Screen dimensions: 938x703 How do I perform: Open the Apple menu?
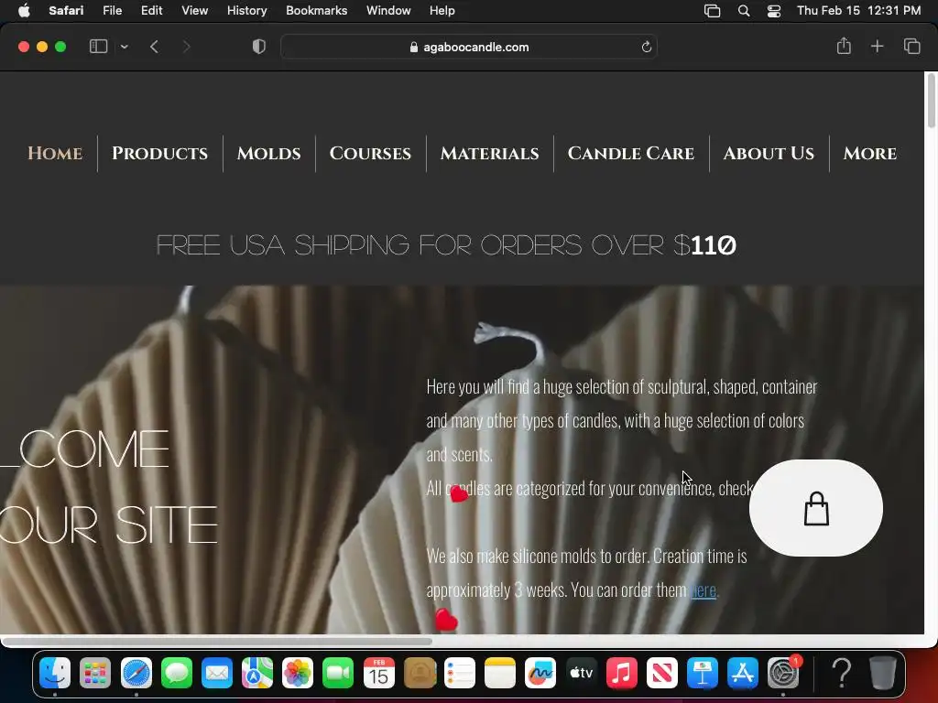point(24,10)
